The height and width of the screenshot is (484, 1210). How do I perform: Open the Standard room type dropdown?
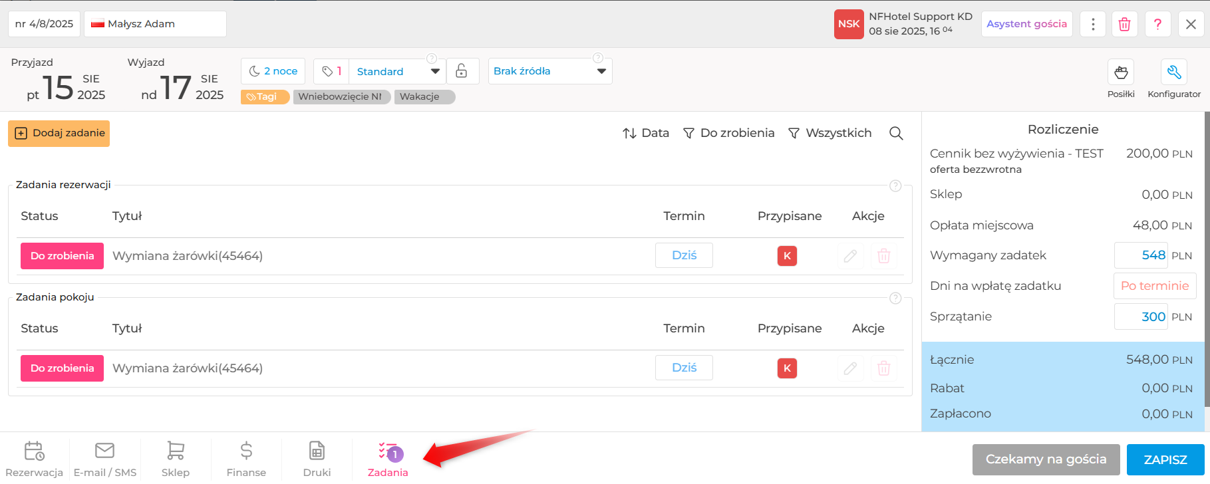click(x=397, y=71)
